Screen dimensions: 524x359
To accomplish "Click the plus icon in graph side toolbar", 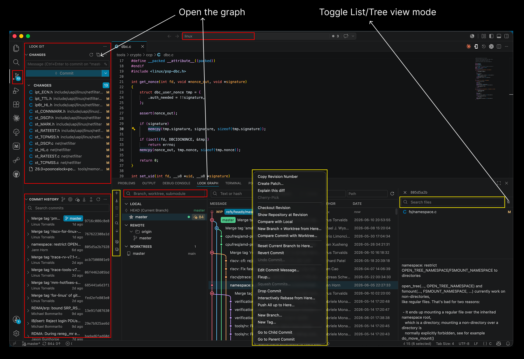I will click(x=117, y=193).
